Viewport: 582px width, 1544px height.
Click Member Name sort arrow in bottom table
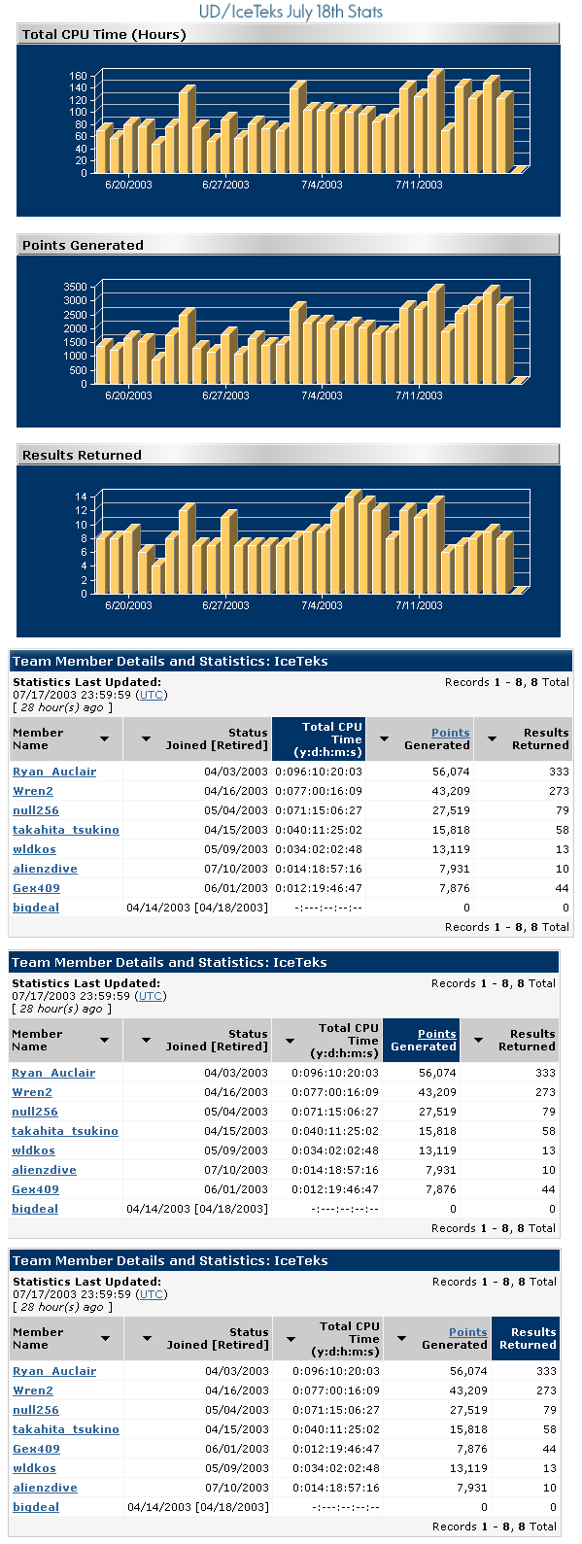[105, 1339]
